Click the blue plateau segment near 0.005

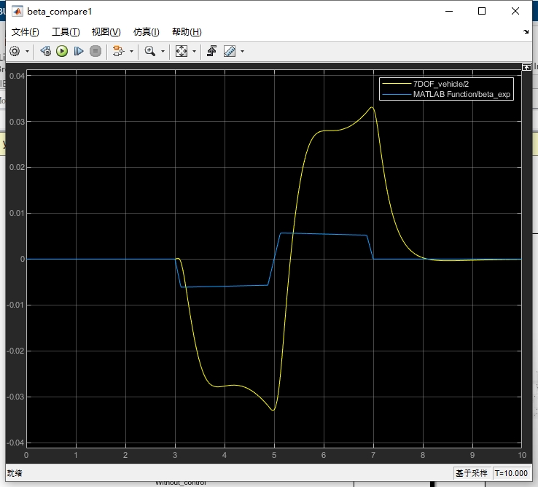324,234
